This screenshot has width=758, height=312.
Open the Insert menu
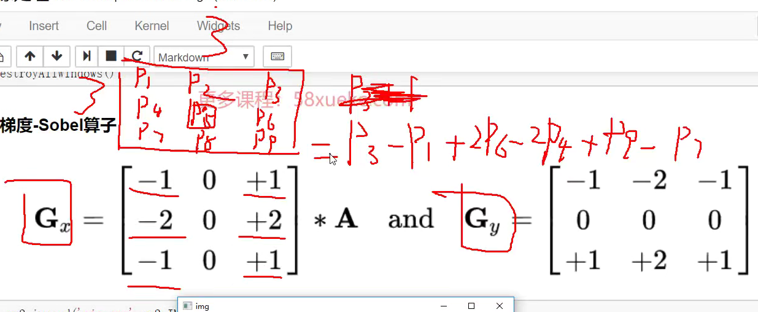pos(44,26)
